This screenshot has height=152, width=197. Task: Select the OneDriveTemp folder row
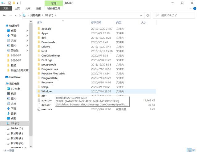click(96, 55)
